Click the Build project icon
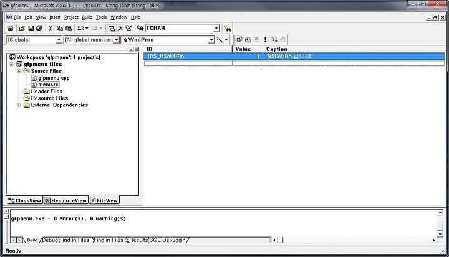The width and height of the screenshot is (449, 257). click(248, 39)
